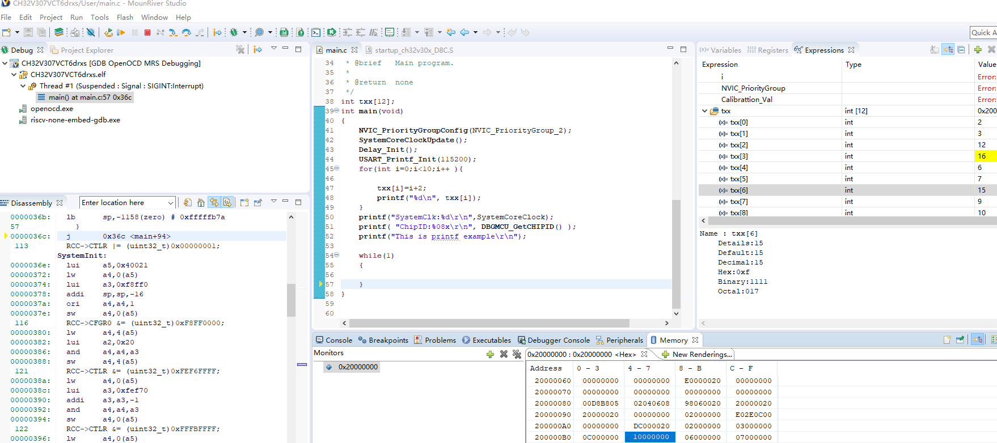Select the highlighted value 16 of txx[3]
997x443 pixels.
tap(986, 156)
